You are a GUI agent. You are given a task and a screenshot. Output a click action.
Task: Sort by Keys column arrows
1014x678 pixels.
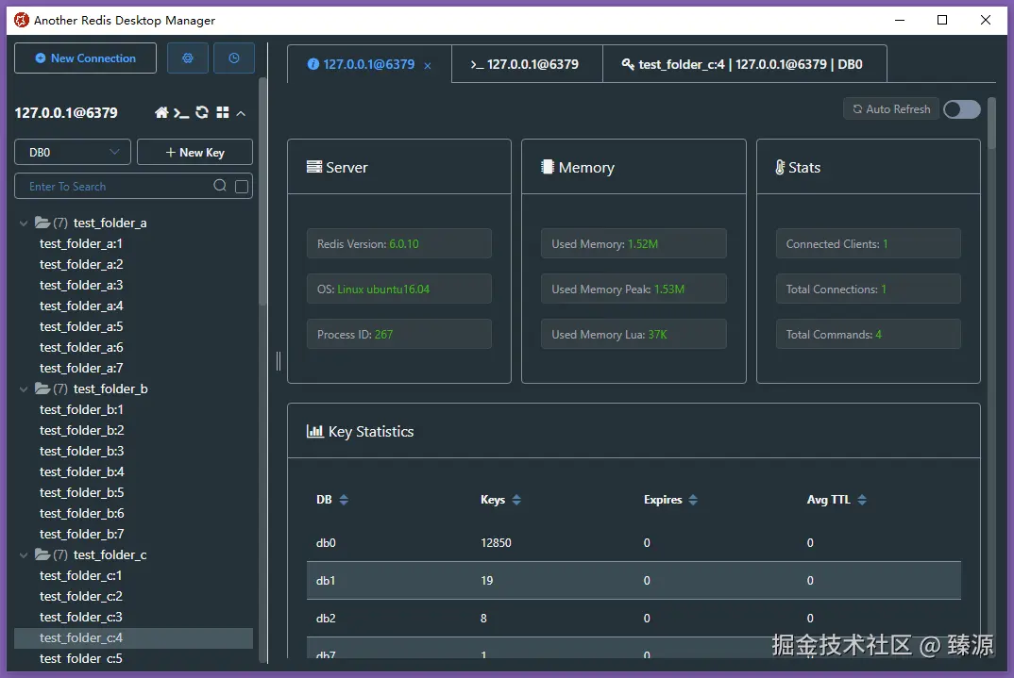[516, 500]
